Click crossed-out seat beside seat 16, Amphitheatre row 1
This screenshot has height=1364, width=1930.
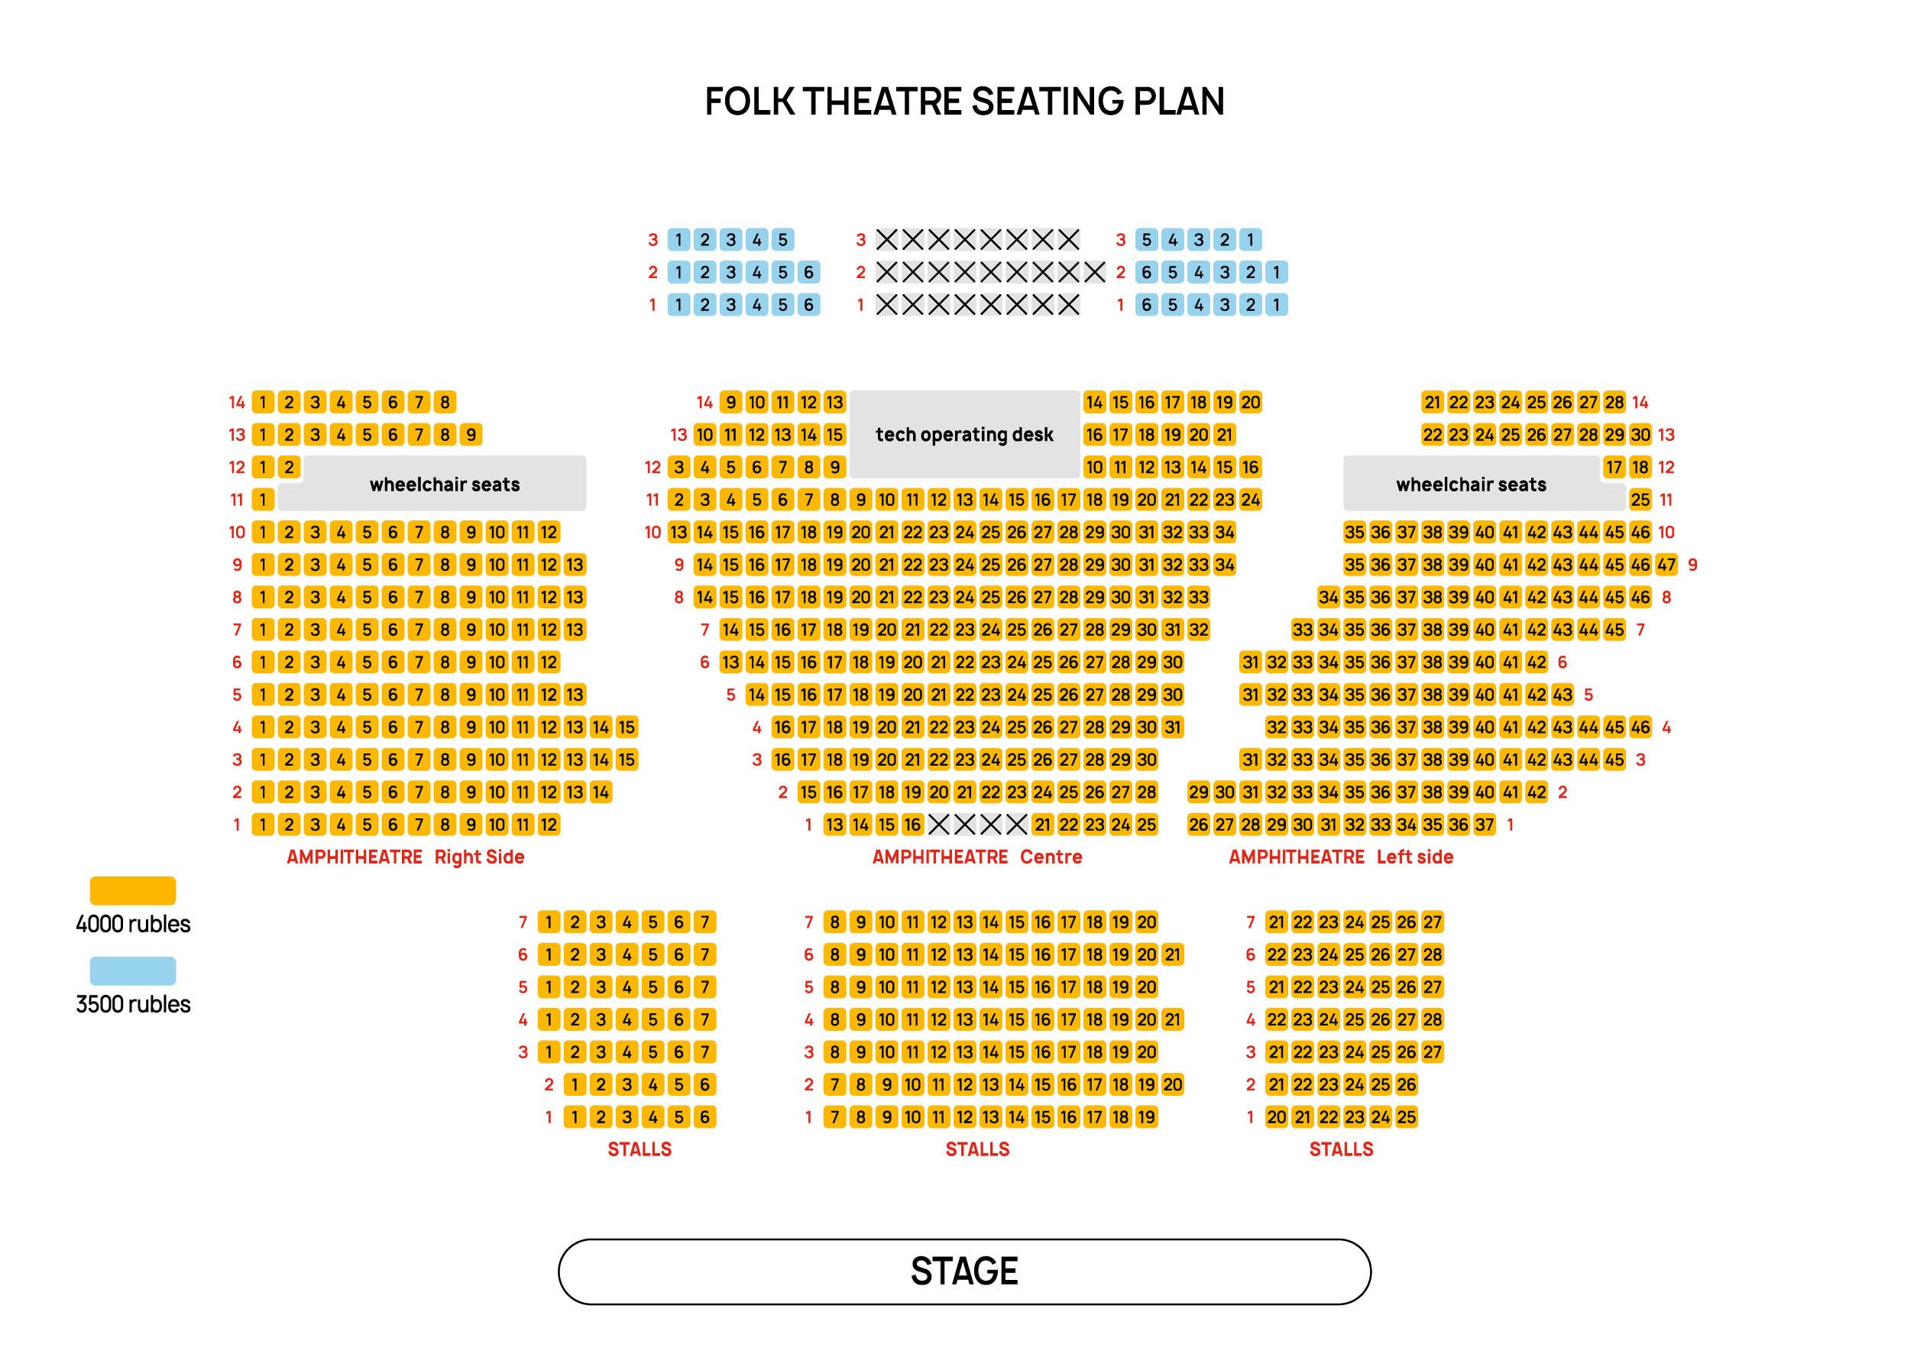tap(939, 824)
